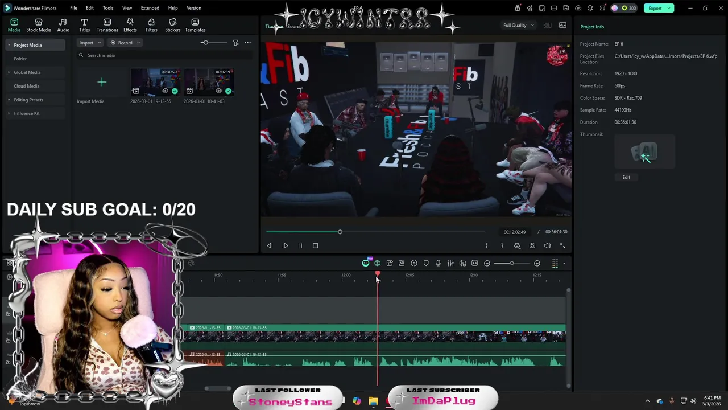Click the mark out bracket
Screen dimensions: 728x410
click(502, 245)
